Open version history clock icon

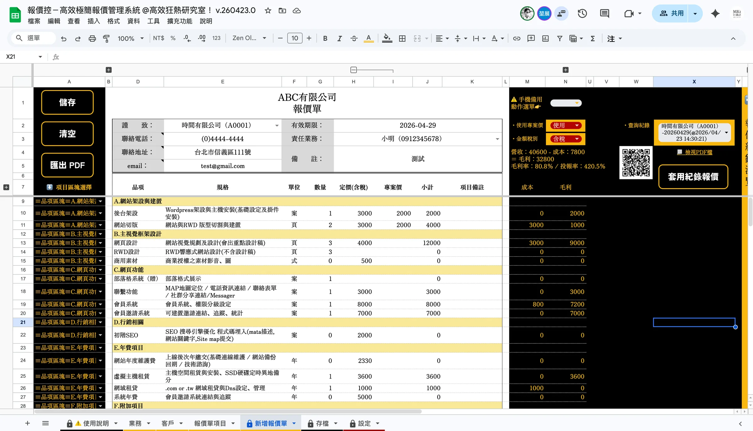coord(582,13)
